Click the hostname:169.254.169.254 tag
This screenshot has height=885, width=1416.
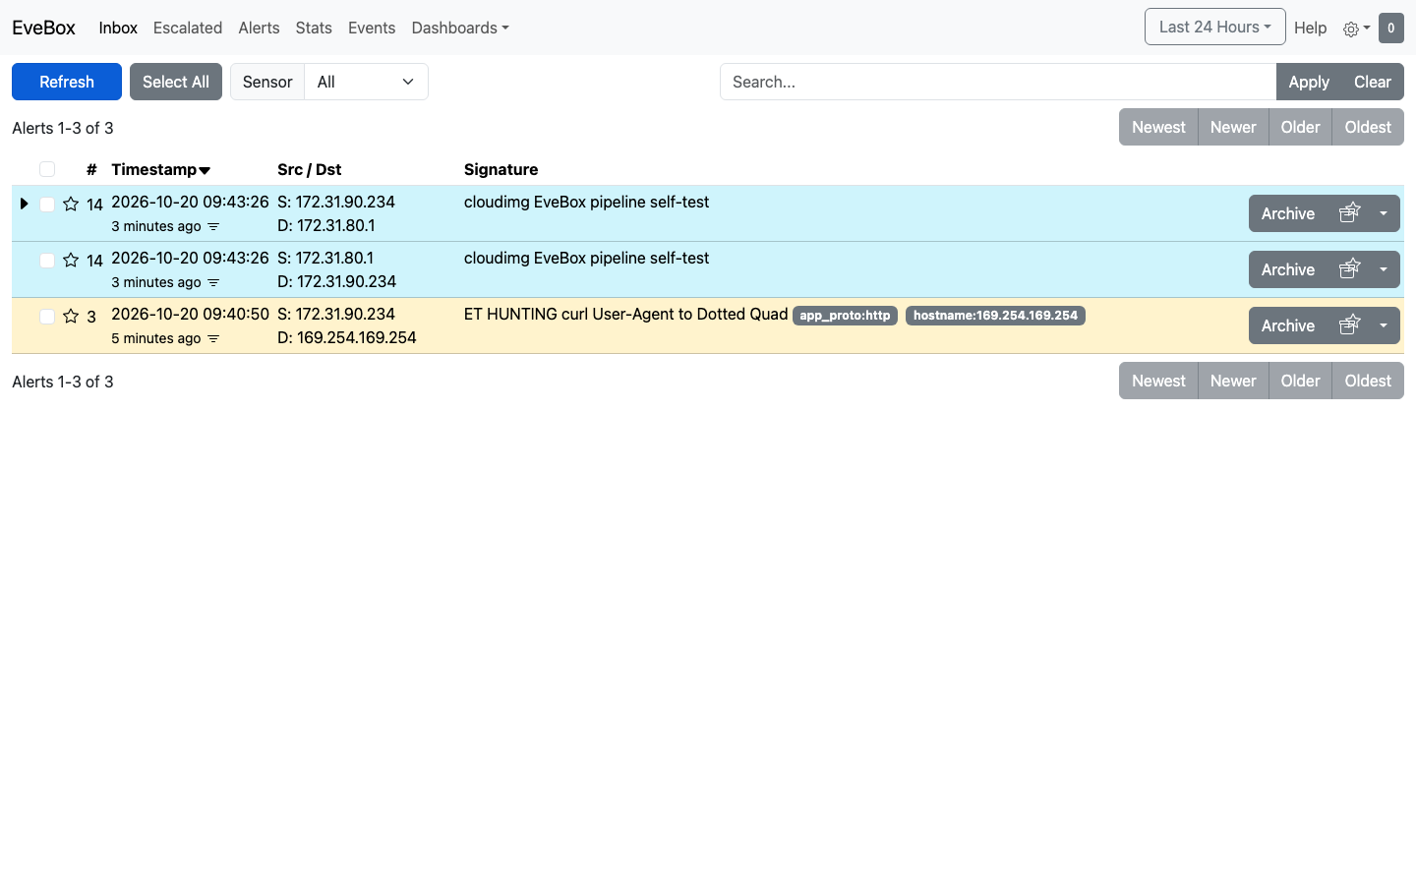coord(995,316)
